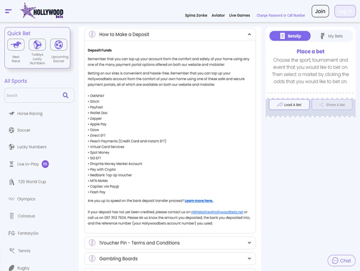Expand 1Voucher Pin Terms and Conditions

pyautogui.click(x=169, y=243)
